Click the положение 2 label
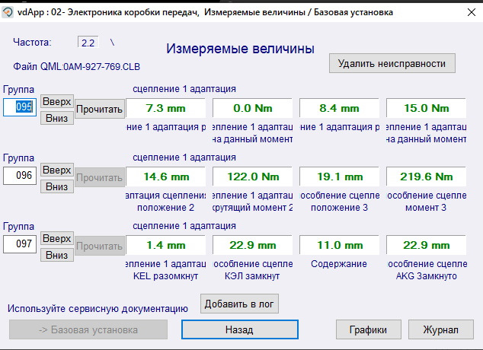The height and width of the screenshot is (350, 483). [166, 208]
